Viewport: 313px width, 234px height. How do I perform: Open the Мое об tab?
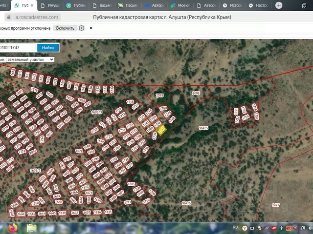click(180, 5)
